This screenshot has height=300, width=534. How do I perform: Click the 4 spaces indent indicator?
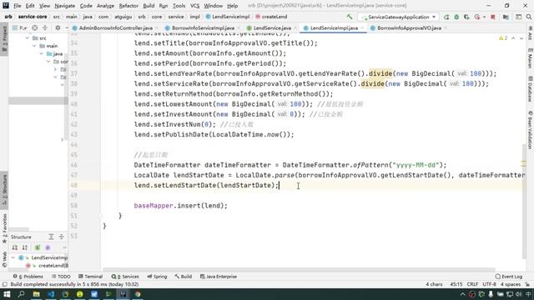point(511,284)
